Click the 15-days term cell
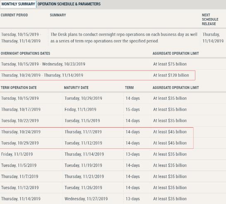226x204 pixels. pyautogui.click(x=132, y=110)
